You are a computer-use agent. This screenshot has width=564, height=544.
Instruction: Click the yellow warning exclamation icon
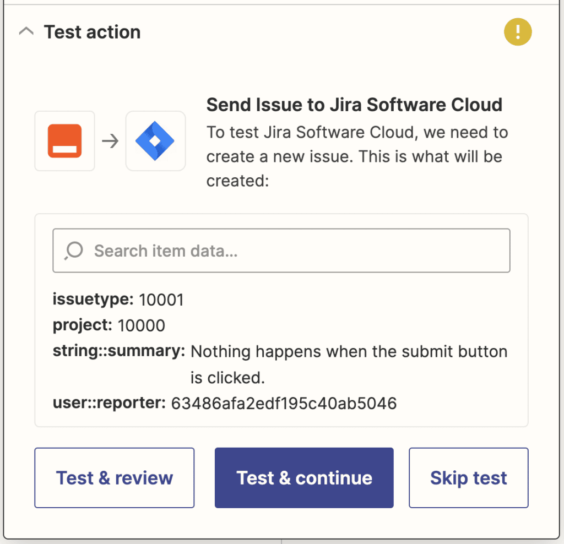tap(518, 32)
